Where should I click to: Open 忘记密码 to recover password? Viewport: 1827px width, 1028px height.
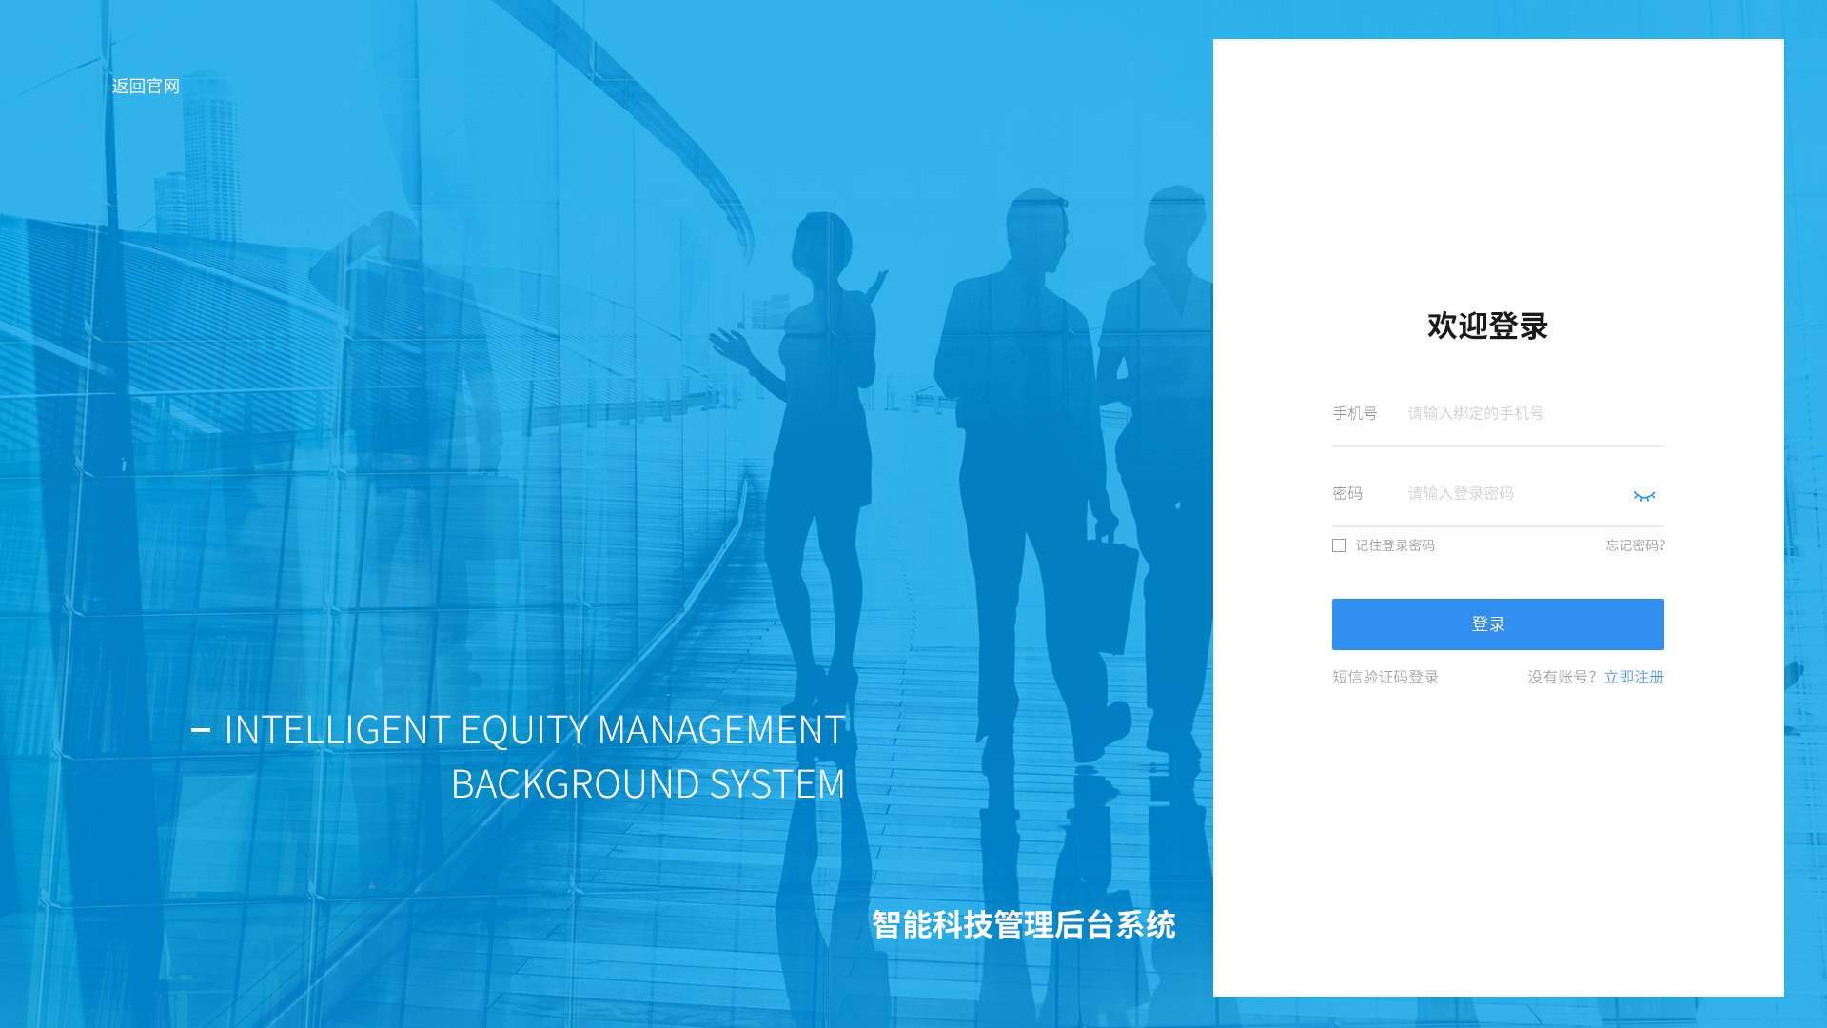click(1633, 545)
